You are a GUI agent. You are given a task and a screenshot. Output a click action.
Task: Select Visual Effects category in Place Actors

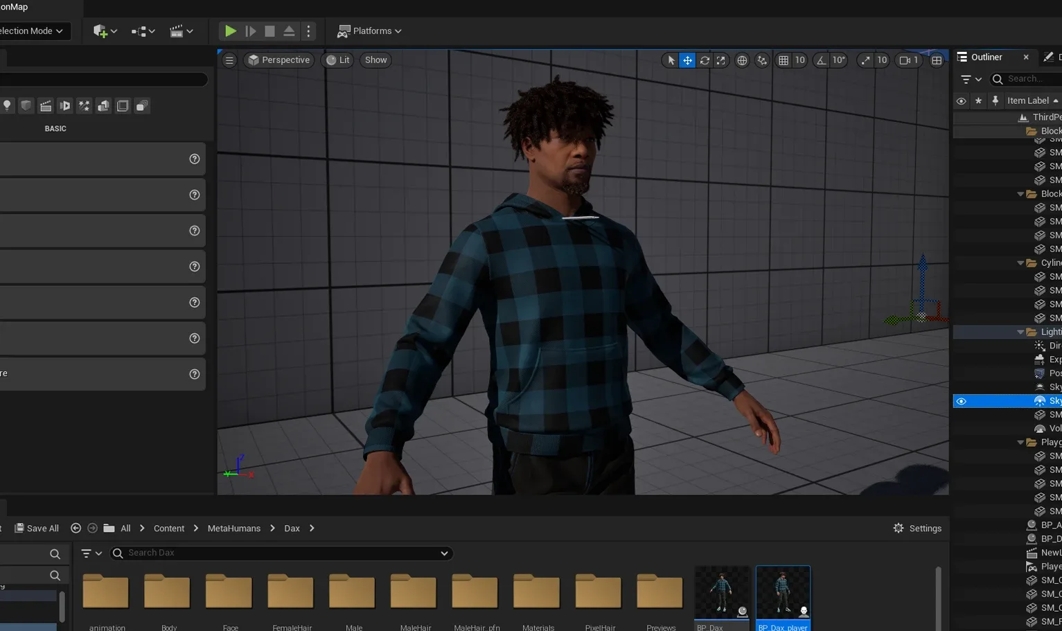click(x=84, y=106)
